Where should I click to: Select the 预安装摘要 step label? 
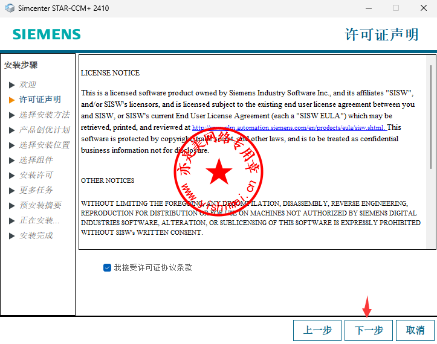[x=40, y=205]
